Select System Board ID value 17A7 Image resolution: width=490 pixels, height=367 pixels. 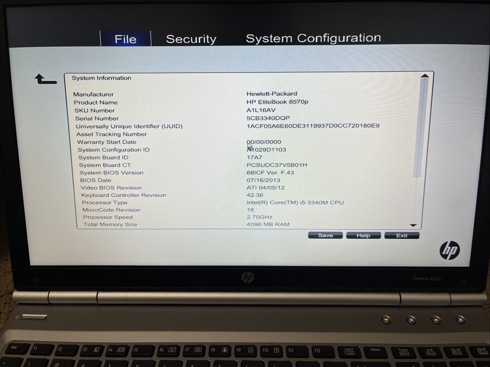point(254,157)
